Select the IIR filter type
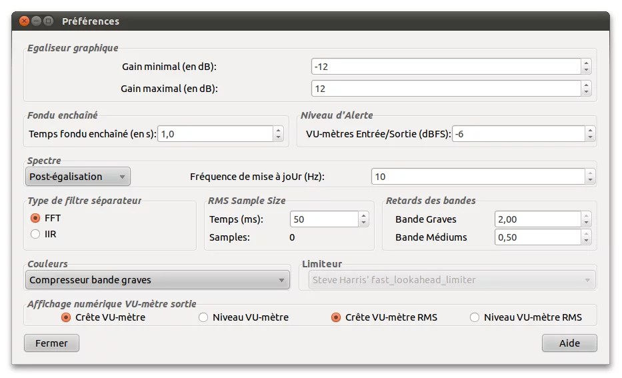Viewport: 622px width, 378px height. [x=35, y=234]
